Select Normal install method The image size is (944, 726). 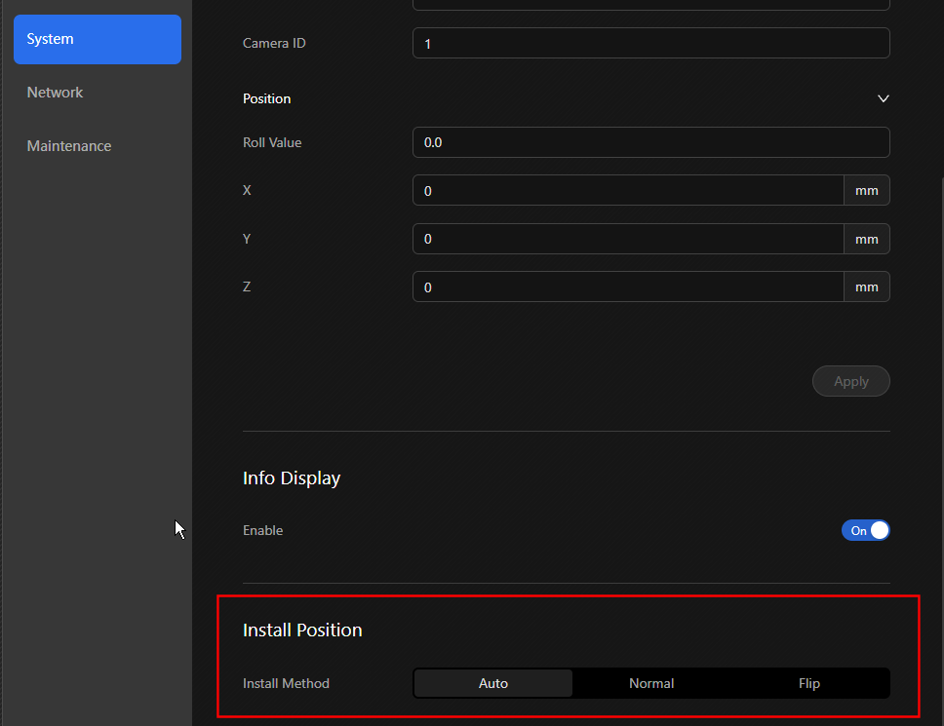651,683
